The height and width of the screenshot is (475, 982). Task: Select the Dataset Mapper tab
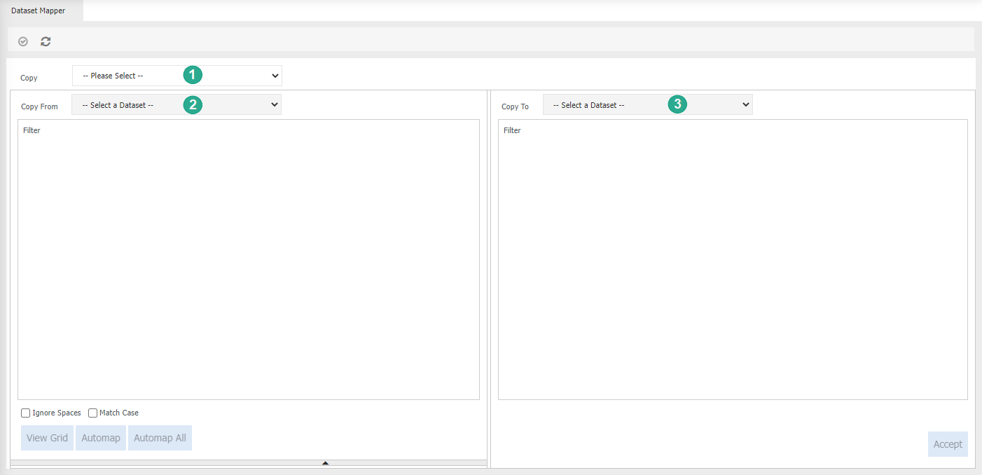coord(38,11)
